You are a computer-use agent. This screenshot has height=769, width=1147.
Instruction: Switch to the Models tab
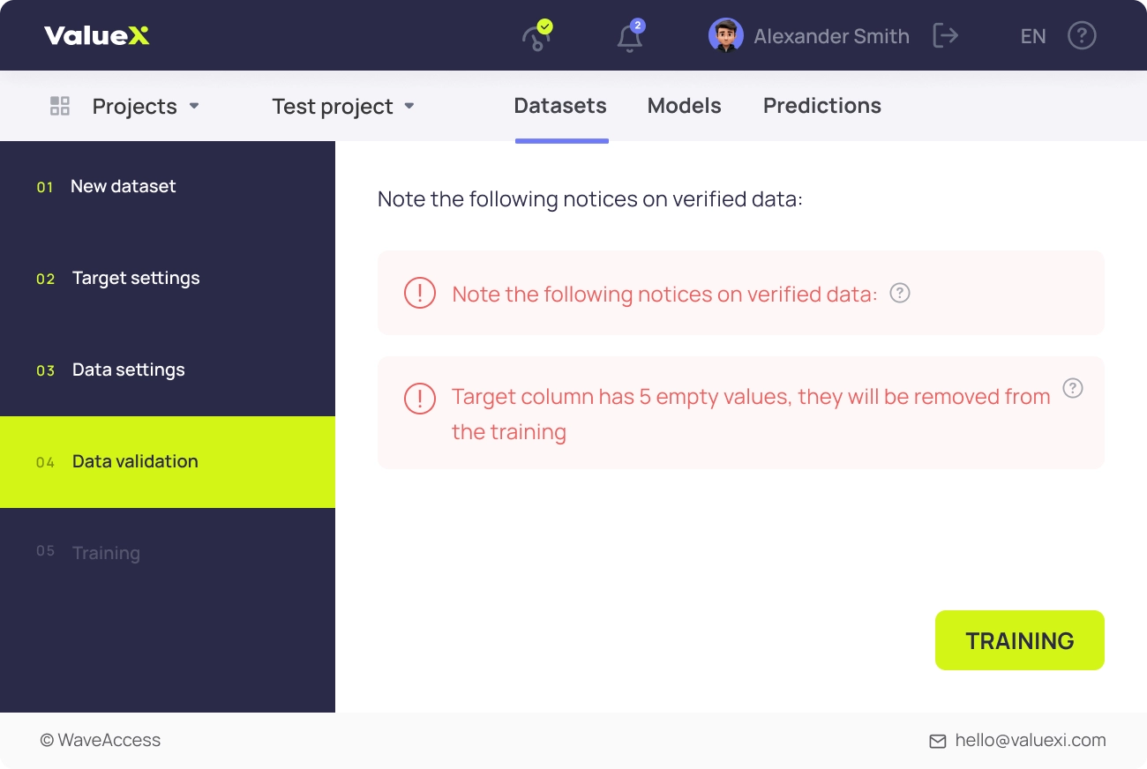[x=684, y=106]
